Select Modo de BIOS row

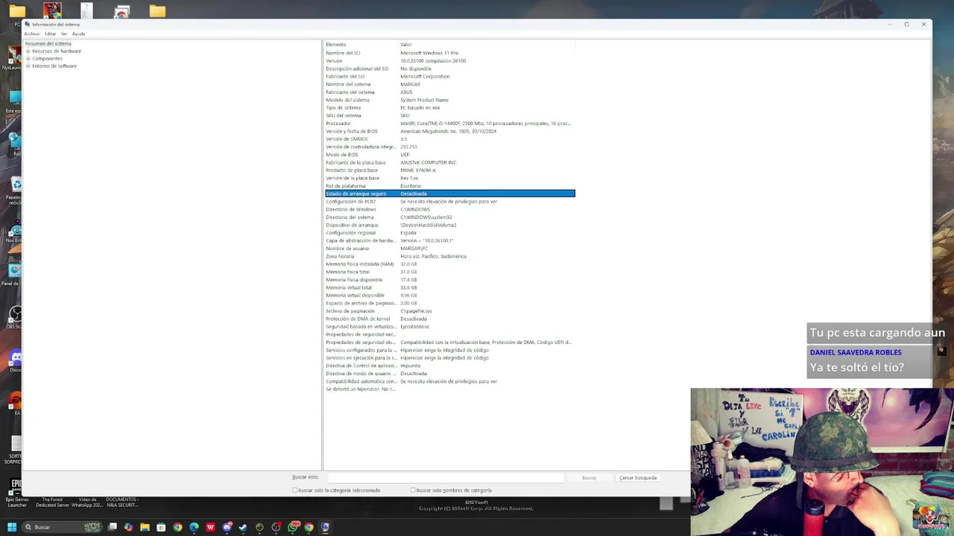click(450, 155)
